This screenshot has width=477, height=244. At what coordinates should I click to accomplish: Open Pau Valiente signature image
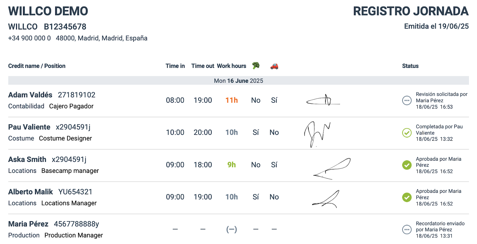click(x=317, y=134)
